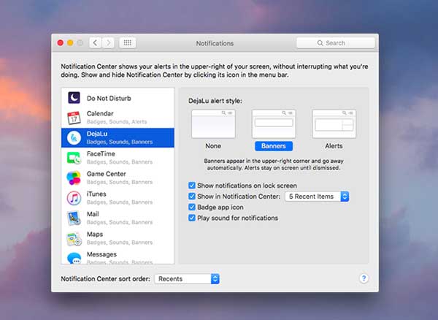Click the iTunes music note icon

(74, 198)
